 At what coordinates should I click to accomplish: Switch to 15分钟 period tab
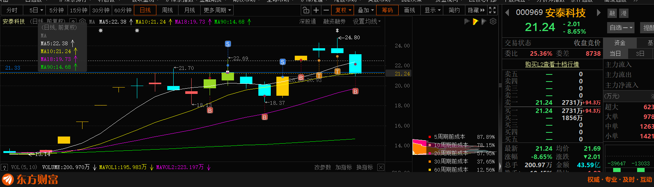tap(78, 10)
